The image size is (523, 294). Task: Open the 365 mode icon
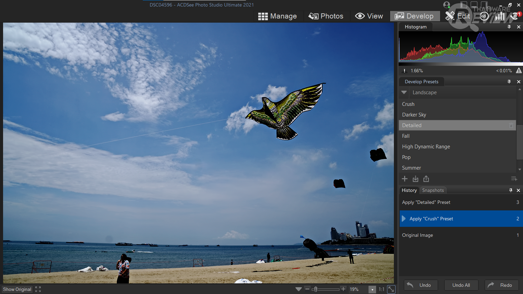click(483, 16)
